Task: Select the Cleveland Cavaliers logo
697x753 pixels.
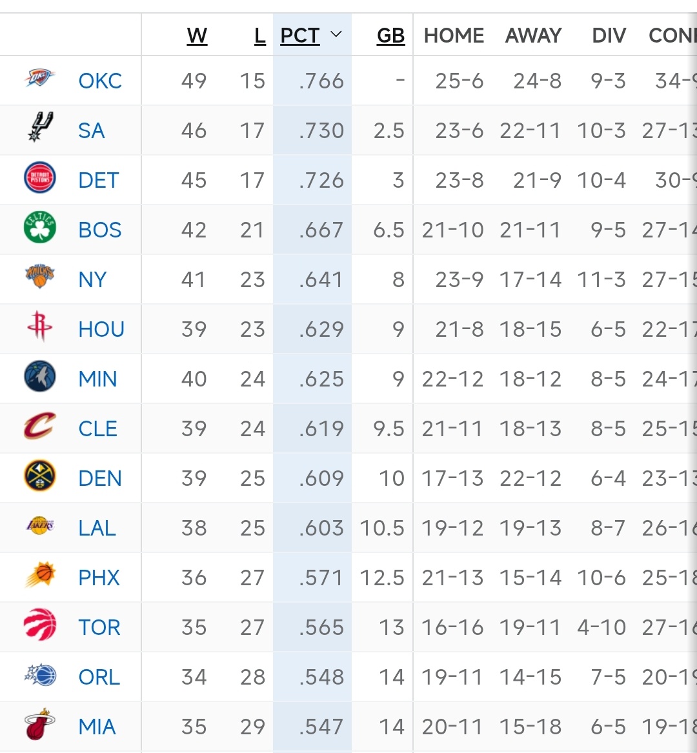Action: [x=40, y=425]
